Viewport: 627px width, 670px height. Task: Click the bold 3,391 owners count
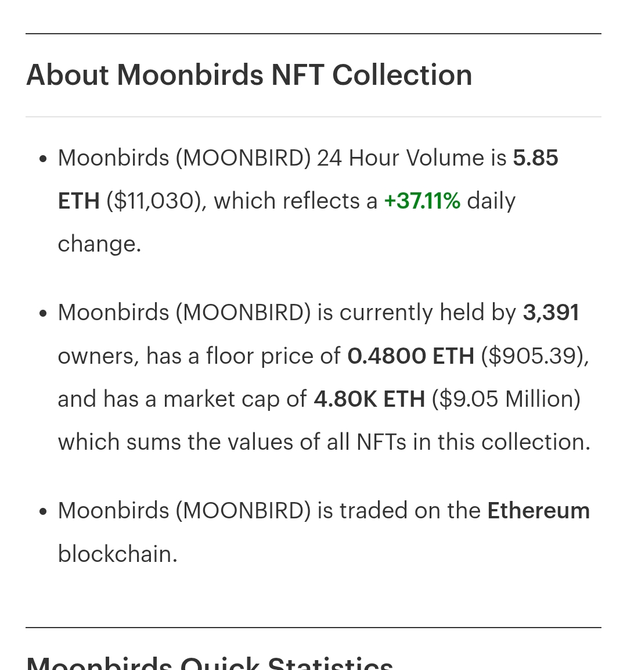(x=551, y=313)
